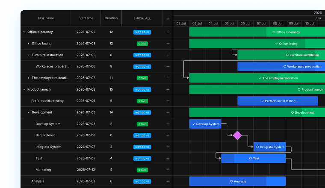
Task: Click plus icon in Development row
Action: (x=168, y=112)
